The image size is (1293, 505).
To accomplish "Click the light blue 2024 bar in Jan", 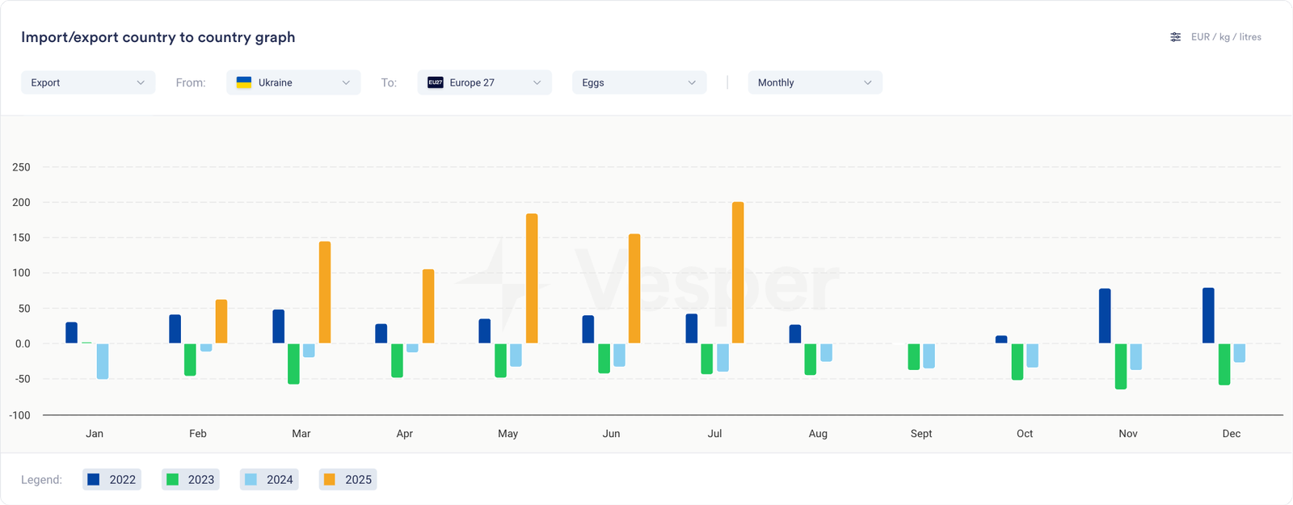I will 103,360.
